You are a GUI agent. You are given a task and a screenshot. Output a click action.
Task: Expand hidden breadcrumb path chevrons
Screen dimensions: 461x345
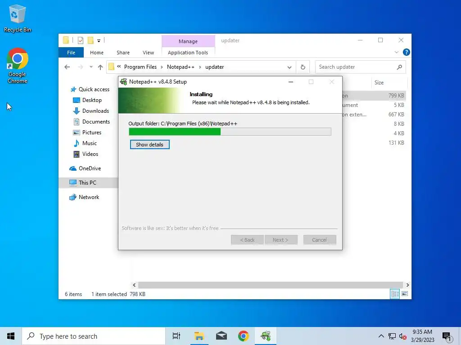(119, 66)
